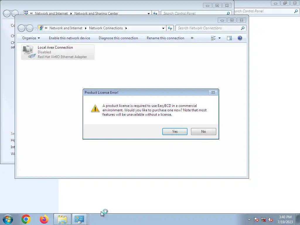Image resolution: width=300 pixels, height=225 pixels.
Task: Expand arrow after Network Connections breadcrumb
Action: click(x=126, y=28)
